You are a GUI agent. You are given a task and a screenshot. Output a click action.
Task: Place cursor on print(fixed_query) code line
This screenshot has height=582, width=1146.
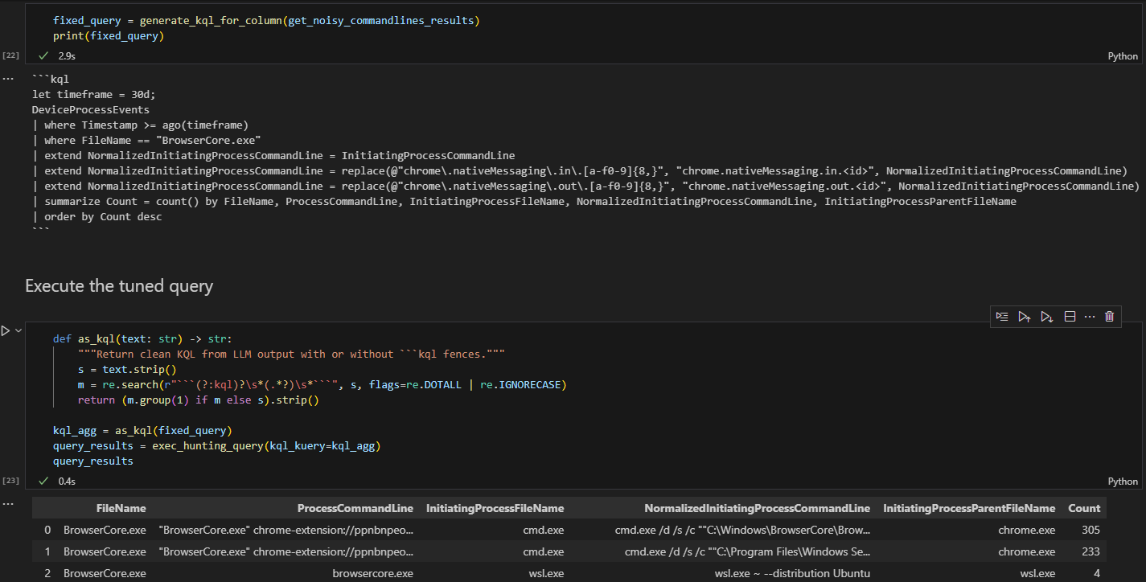click(x=109, y=35)
